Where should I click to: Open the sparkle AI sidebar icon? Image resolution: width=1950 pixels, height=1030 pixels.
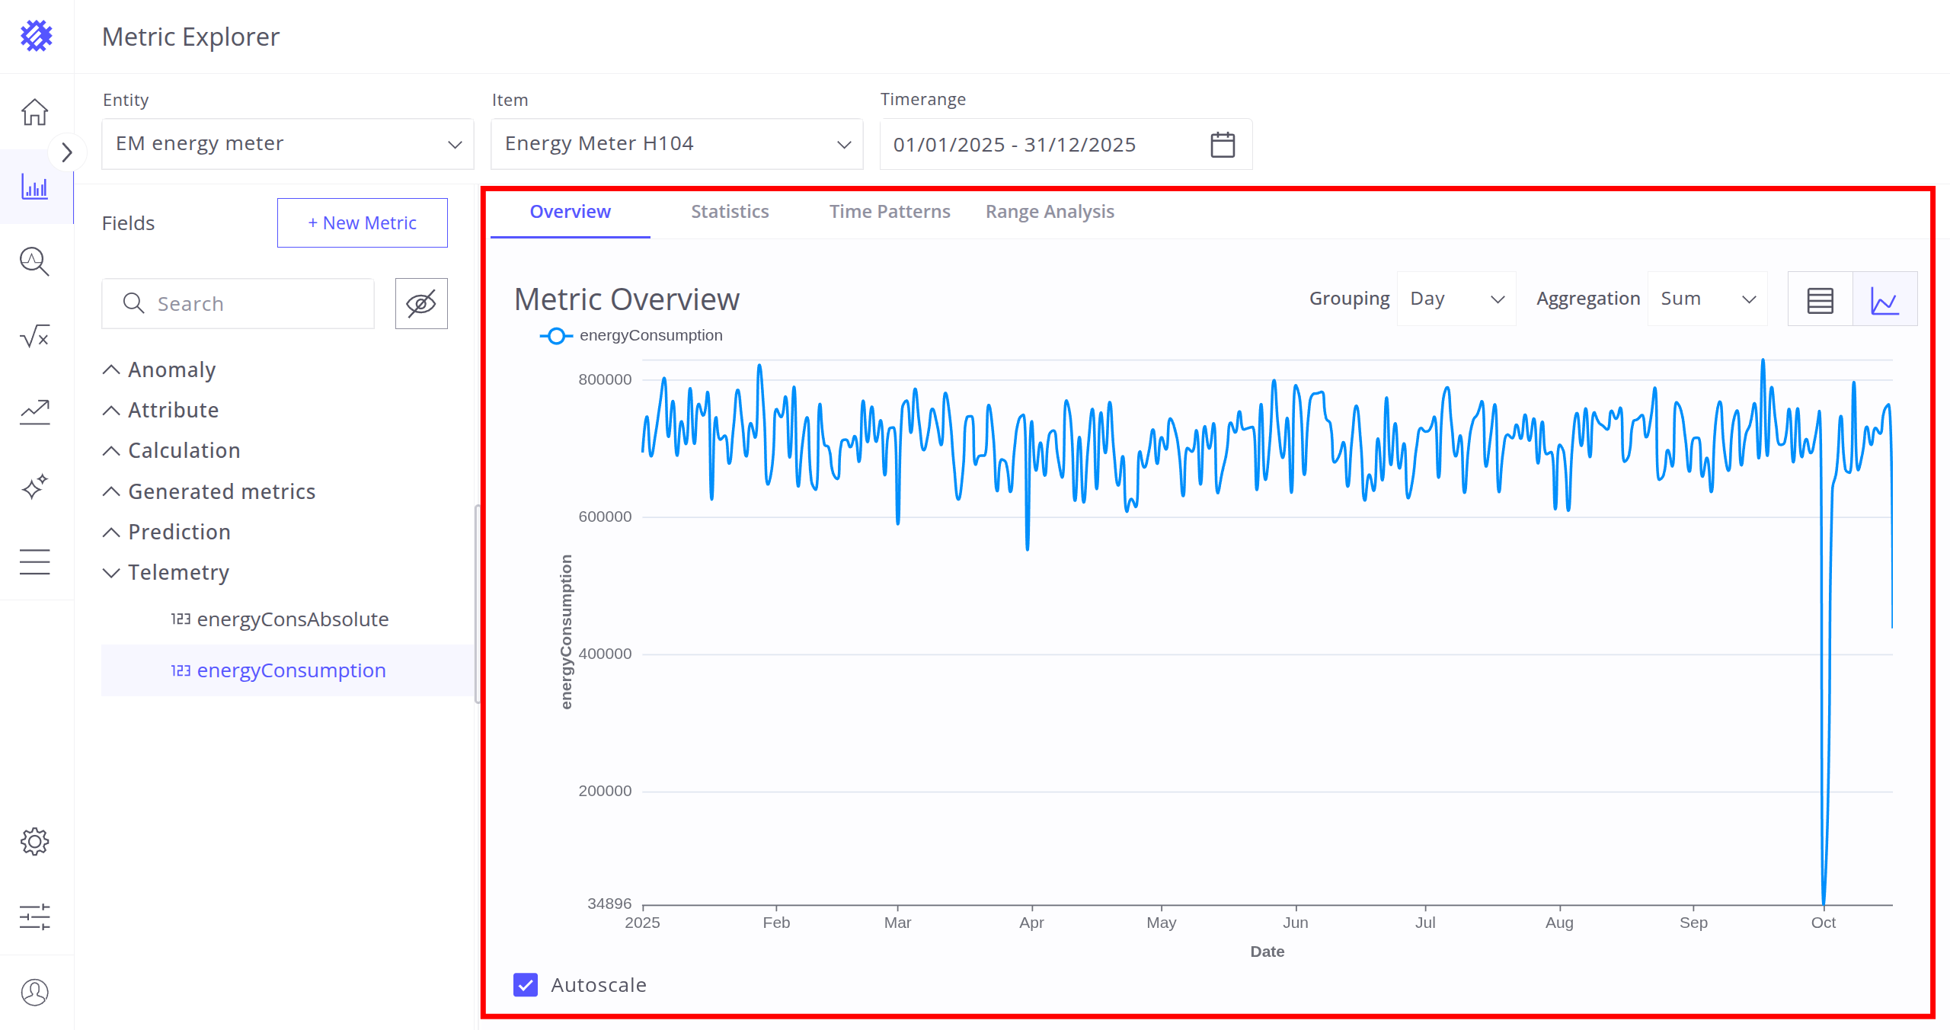[35, 486]
